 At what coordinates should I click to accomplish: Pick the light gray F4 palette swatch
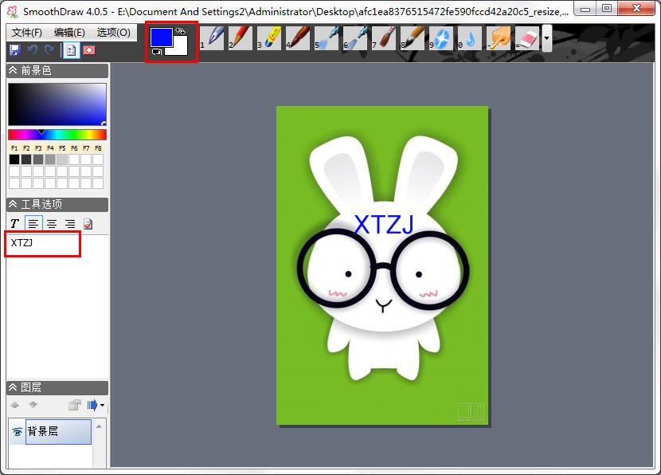coord(50,159)
